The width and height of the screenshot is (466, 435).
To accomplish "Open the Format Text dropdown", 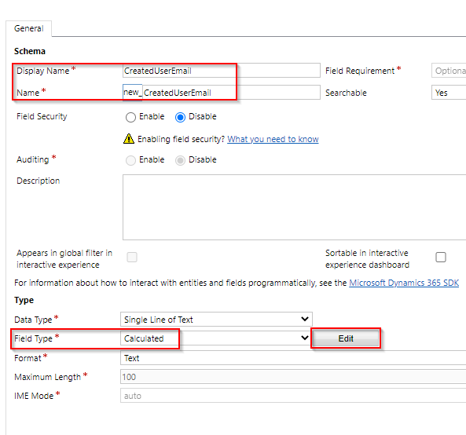I will tap(293, 358).
